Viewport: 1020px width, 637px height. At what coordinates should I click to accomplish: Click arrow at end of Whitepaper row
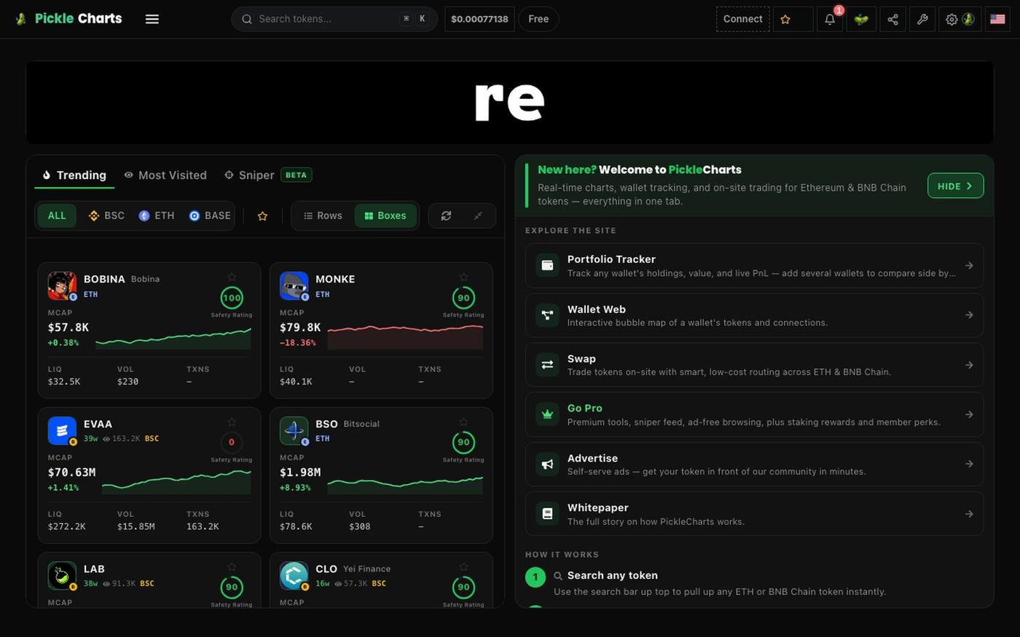pyautogui.click(x=969, y=514)
